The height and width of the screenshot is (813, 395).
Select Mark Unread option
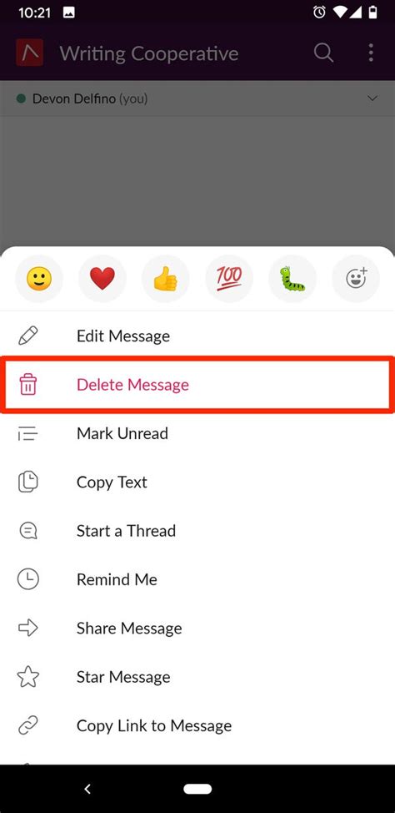click(x=197, y=433)
